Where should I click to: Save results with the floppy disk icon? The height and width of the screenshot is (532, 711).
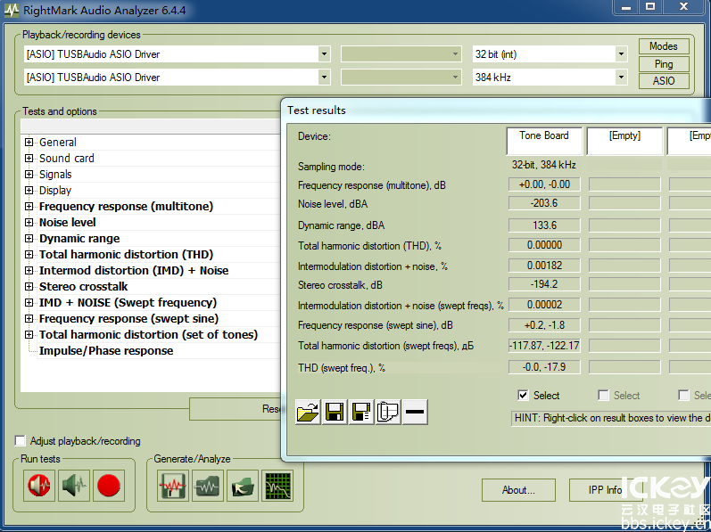pos(335,412)
